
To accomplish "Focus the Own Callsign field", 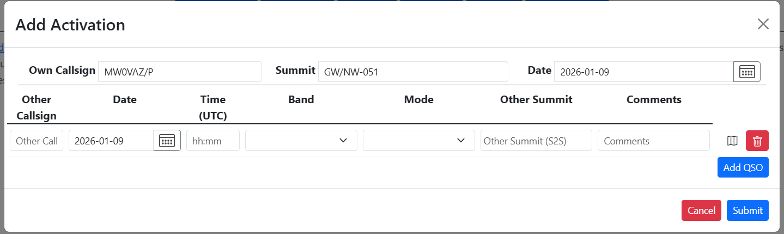I will 180,72.
